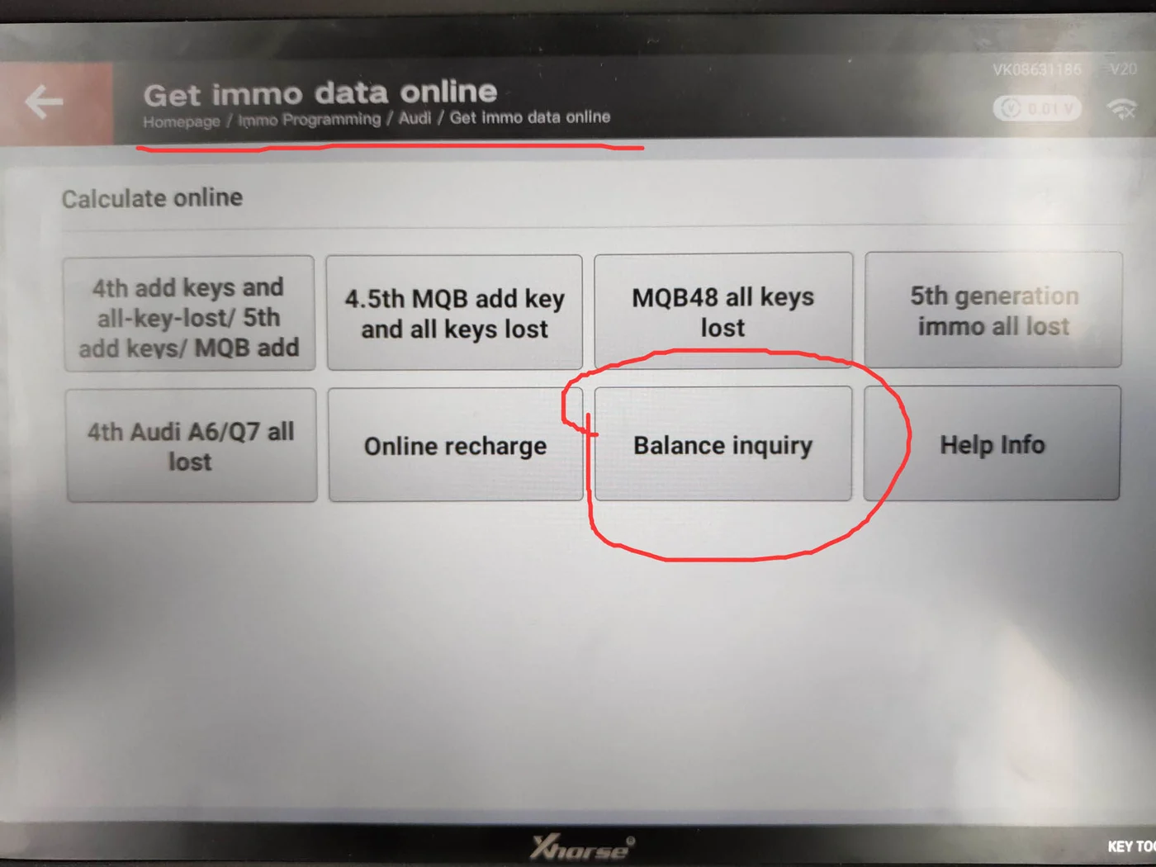Image resolution: width=1156 pixels, height=867 pixels.
Task: Open 5th generation immo all lost
Action: tap(993, 310)
